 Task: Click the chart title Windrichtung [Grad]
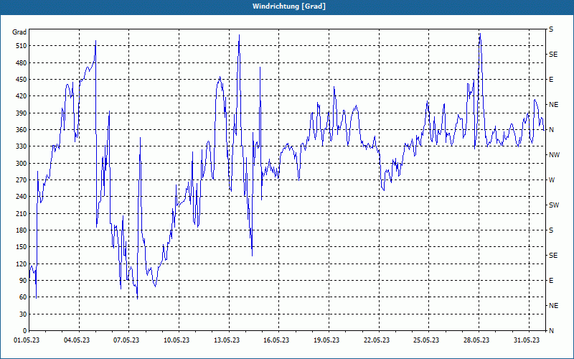pyautogui.click(x=289, y=6)
